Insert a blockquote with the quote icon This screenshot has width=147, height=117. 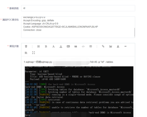(76, 46)
